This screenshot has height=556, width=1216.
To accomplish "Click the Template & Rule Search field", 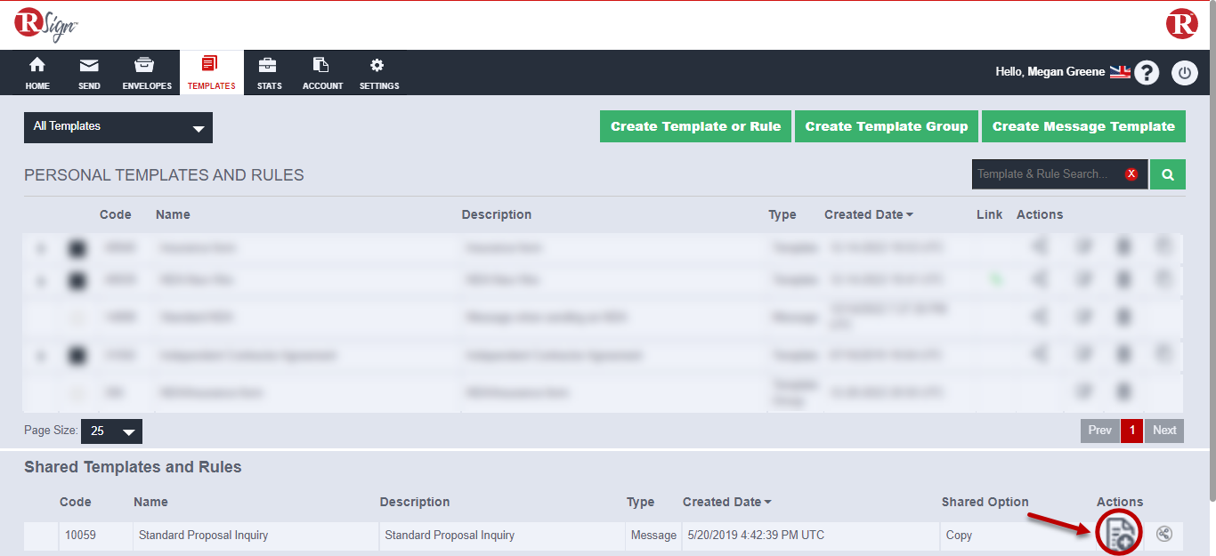I will point(1046,174).
